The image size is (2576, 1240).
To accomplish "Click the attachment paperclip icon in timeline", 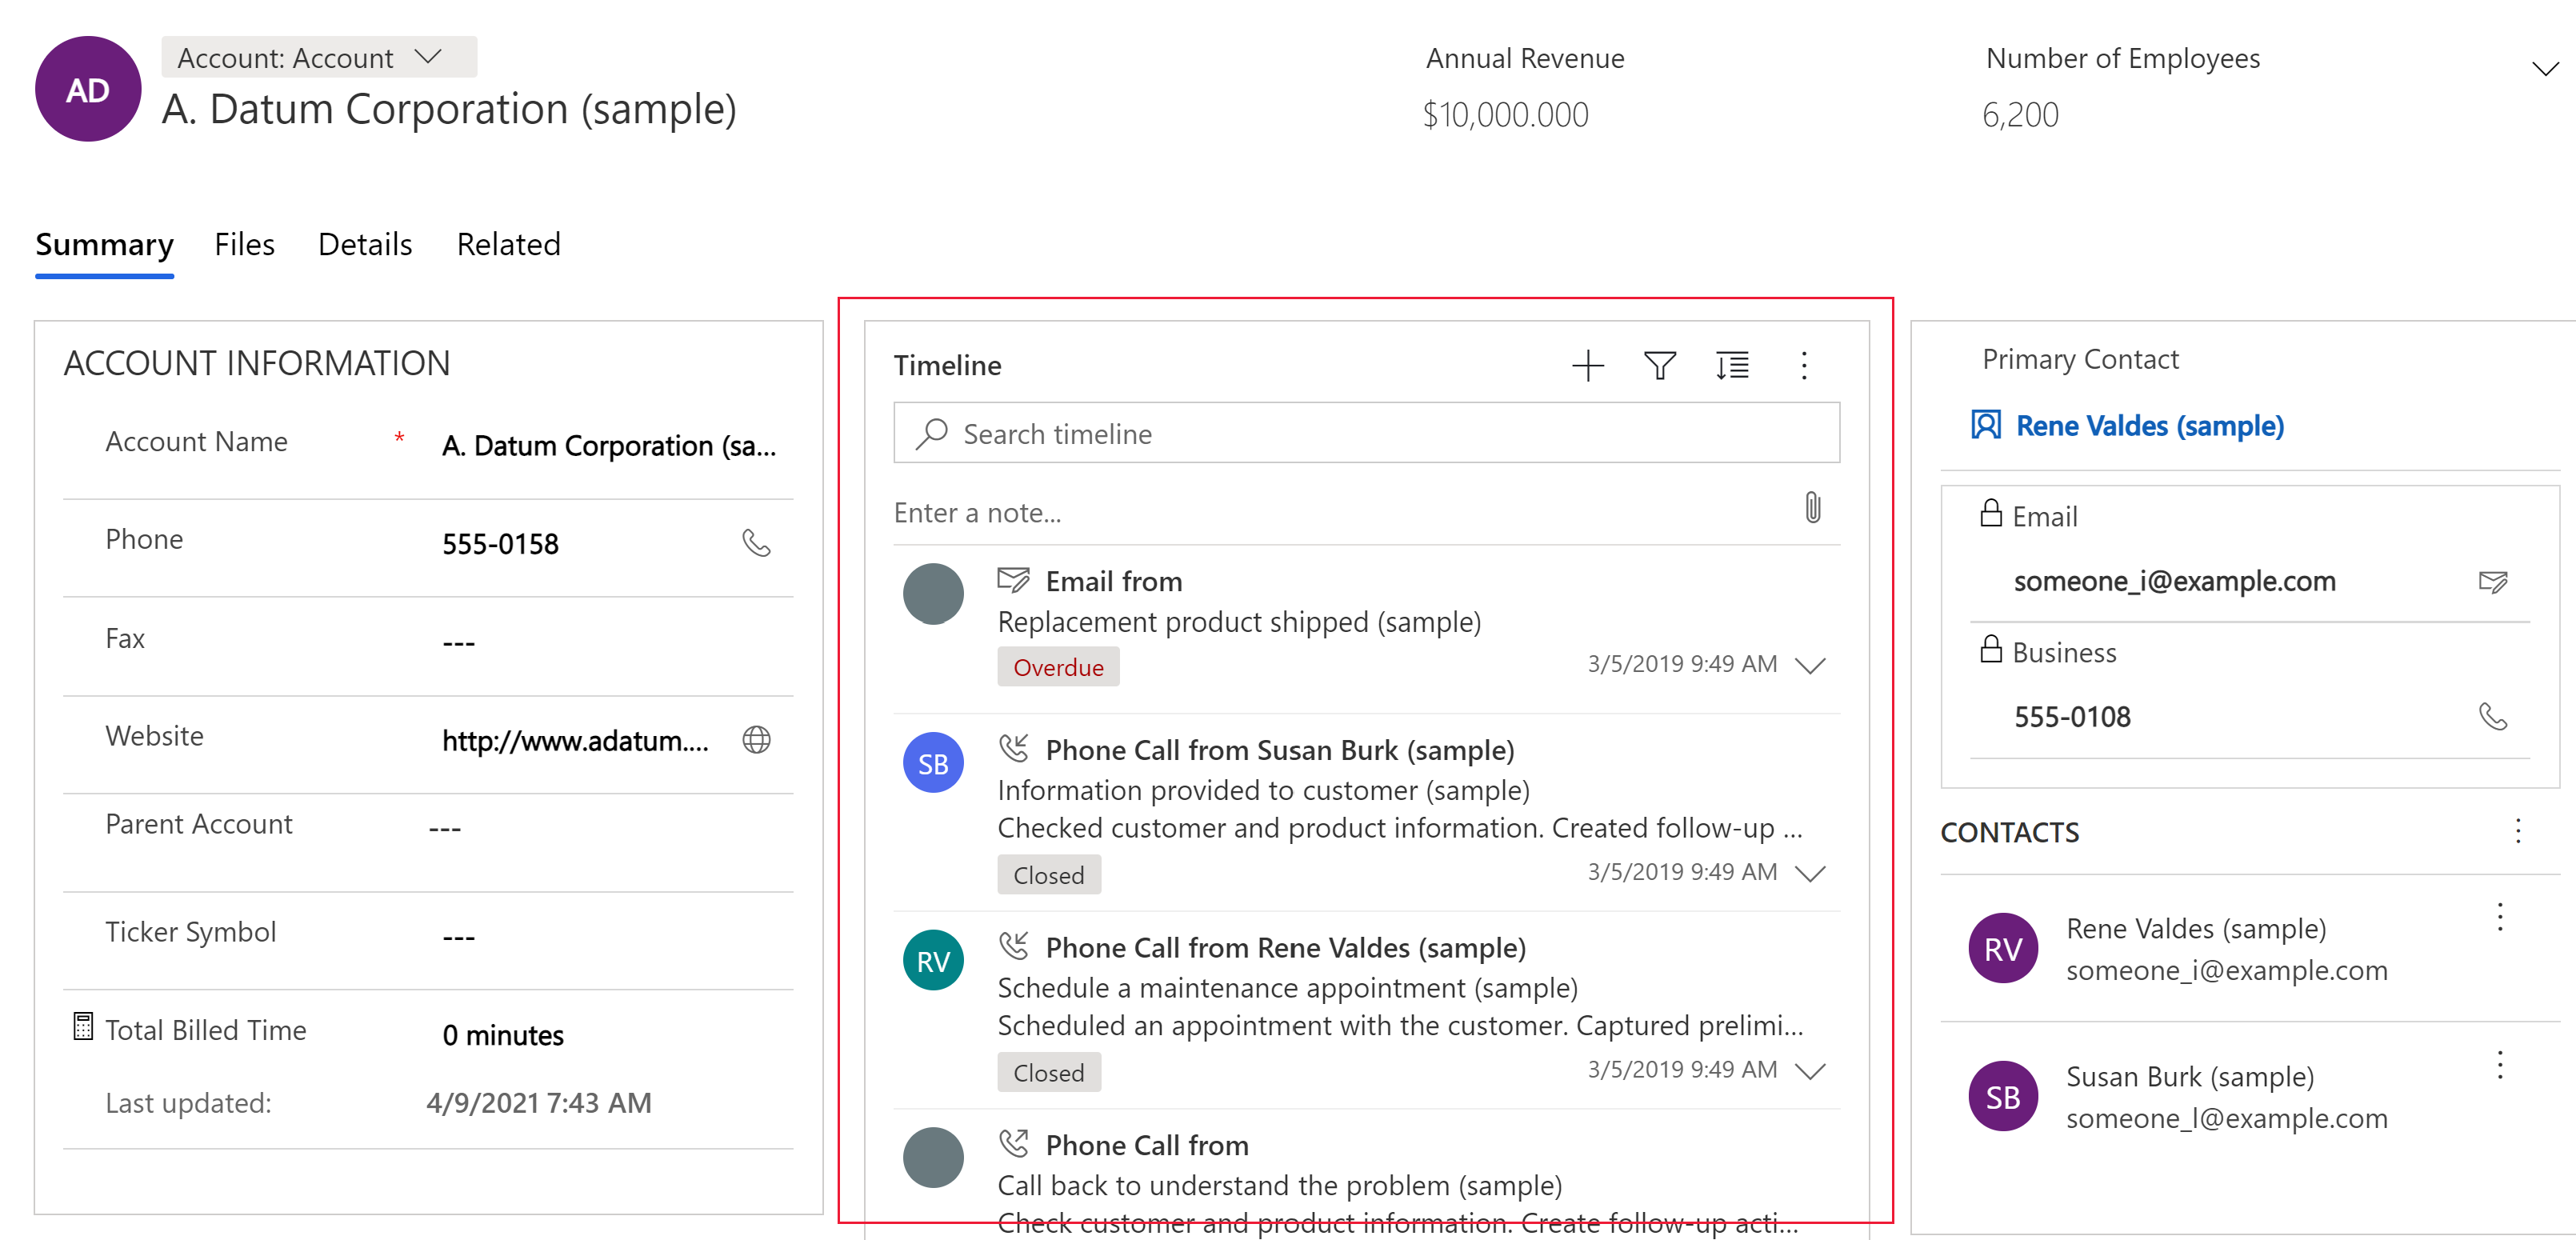I will point(1804,507).
